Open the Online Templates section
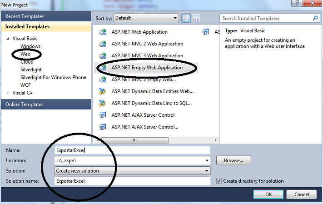This screenshot has width=323, height=204. [46, 104]
